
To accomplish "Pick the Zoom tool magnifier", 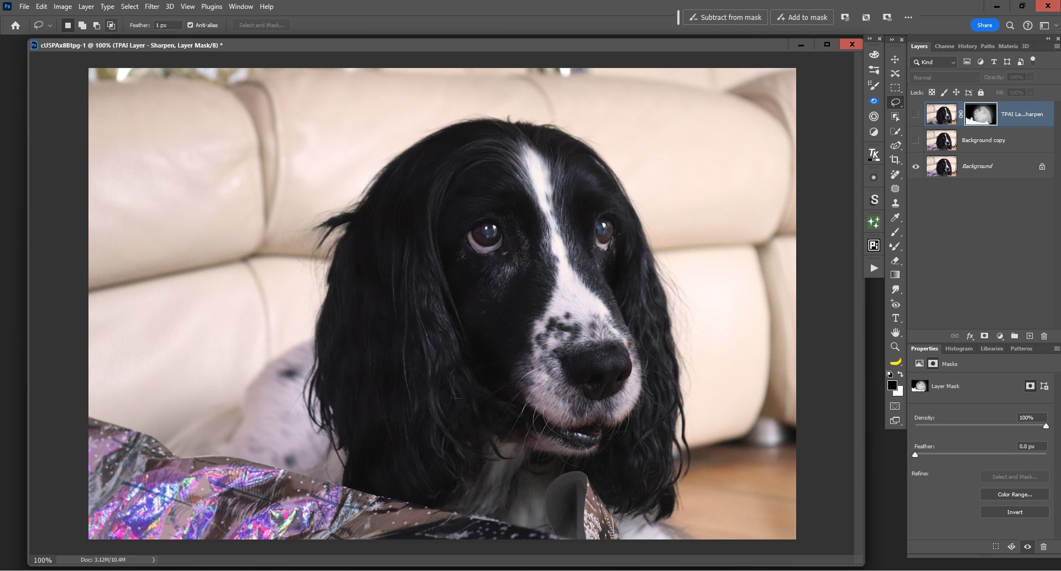I will point(895,347).
